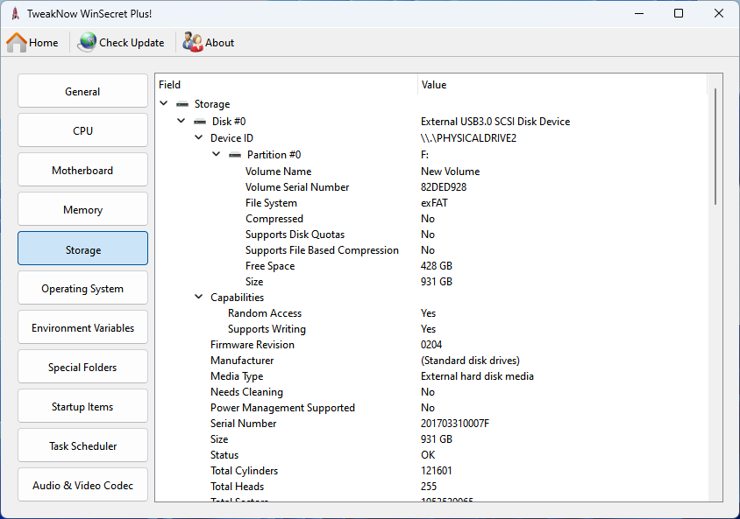Click the Check Update toolbar label
The image size is (740, 519).
point(132,43)
